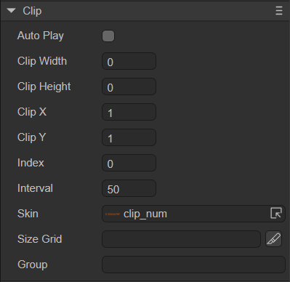Click the Index value field
Image resolution: width=290 pixels, height=282 pixels.
[129, 163]
